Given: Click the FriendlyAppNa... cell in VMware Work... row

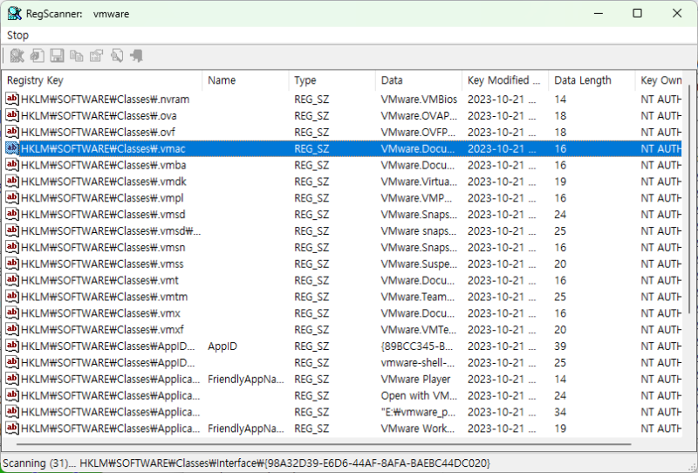Looking at the screenshot, I should [246, 428].
